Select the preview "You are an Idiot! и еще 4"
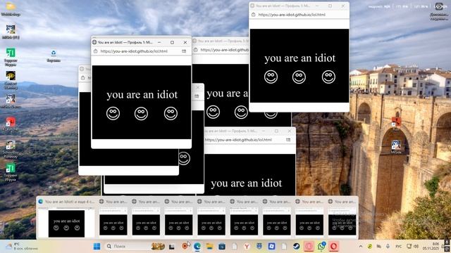Viewport: 451px width, 253px height. 66,219
